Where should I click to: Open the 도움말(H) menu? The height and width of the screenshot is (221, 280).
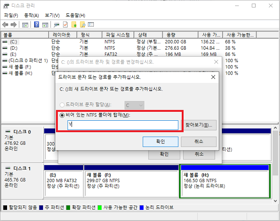coord(76,16)
